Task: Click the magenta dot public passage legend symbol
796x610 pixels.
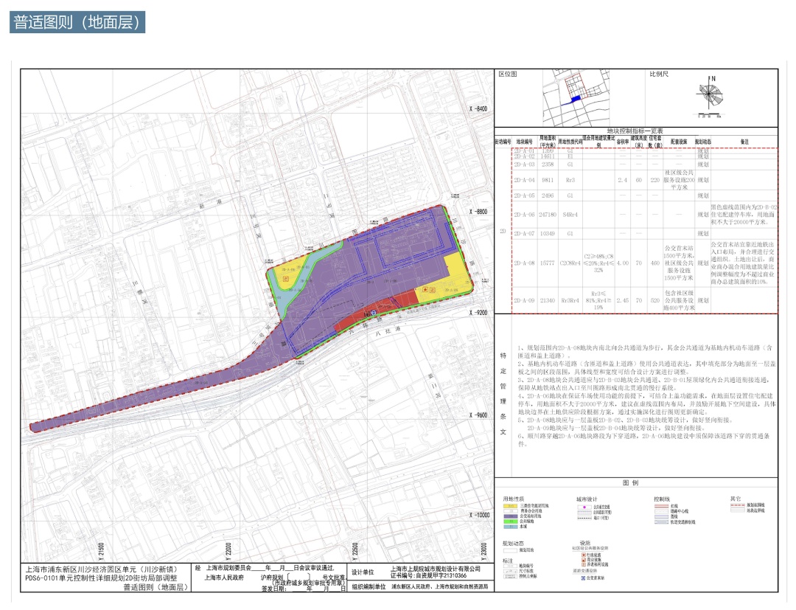Action: point(584,507)
